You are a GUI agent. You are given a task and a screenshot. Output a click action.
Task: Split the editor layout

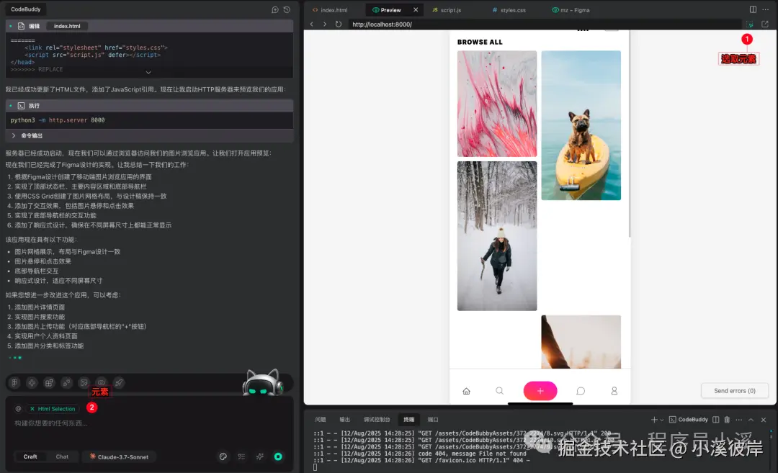pyautogui.click(x=754, y=9)
